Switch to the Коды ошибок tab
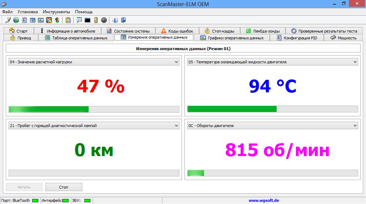This screenshot has width=366, height=204. [177, 31]
